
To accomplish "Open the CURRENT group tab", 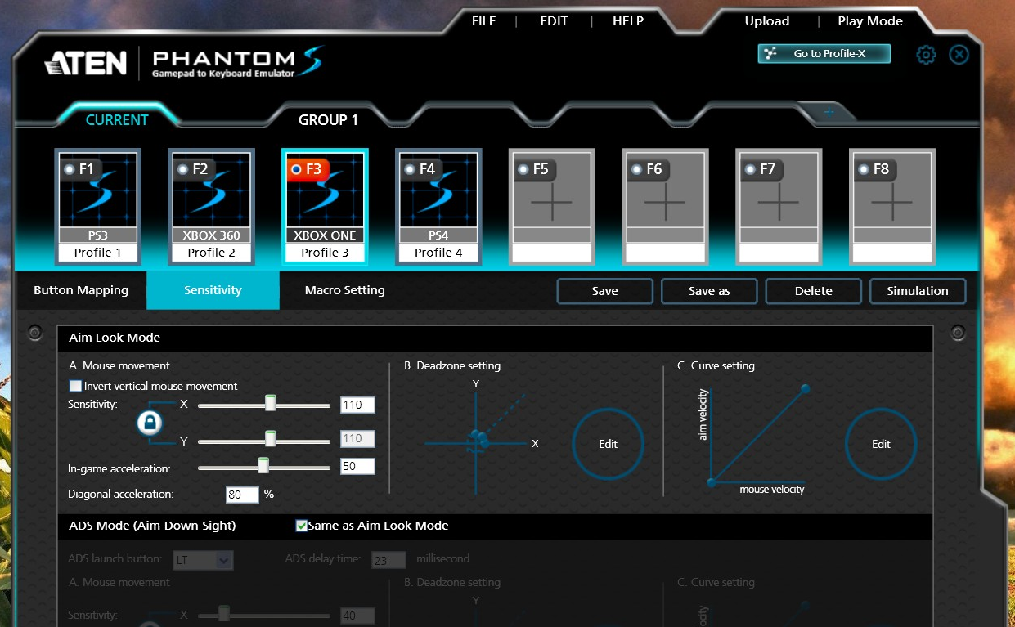I will (117, 119).
